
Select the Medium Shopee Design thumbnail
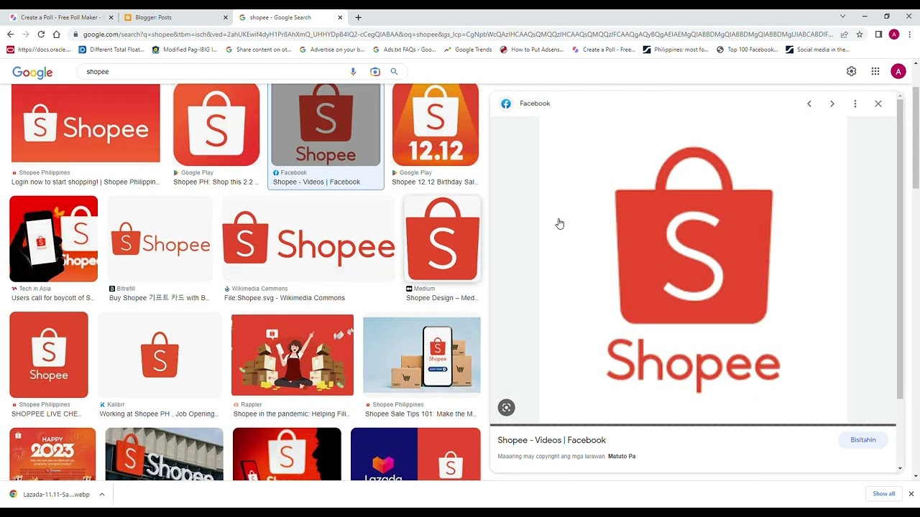[443, 239]
